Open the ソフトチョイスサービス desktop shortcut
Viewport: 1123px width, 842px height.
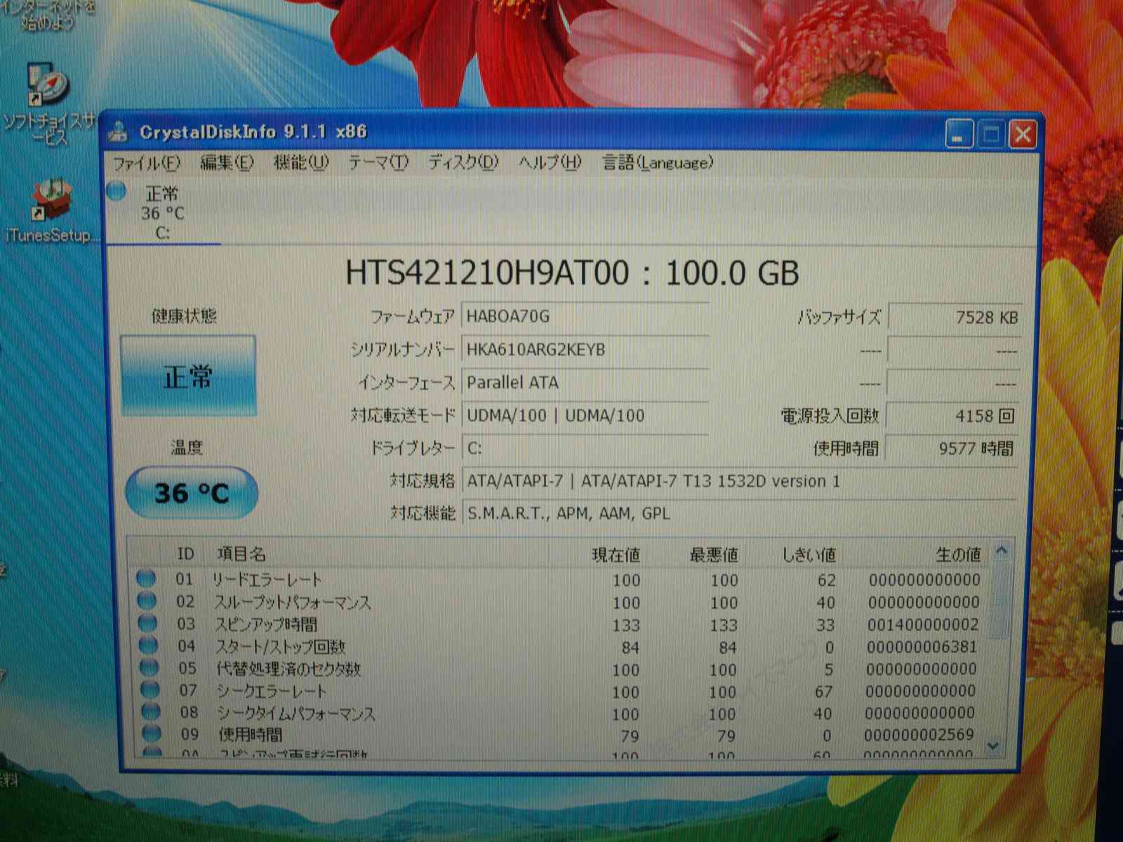tap(47, 88)
